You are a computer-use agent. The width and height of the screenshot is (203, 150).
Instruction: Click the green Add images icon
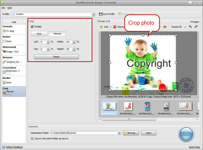click(101, 27)
